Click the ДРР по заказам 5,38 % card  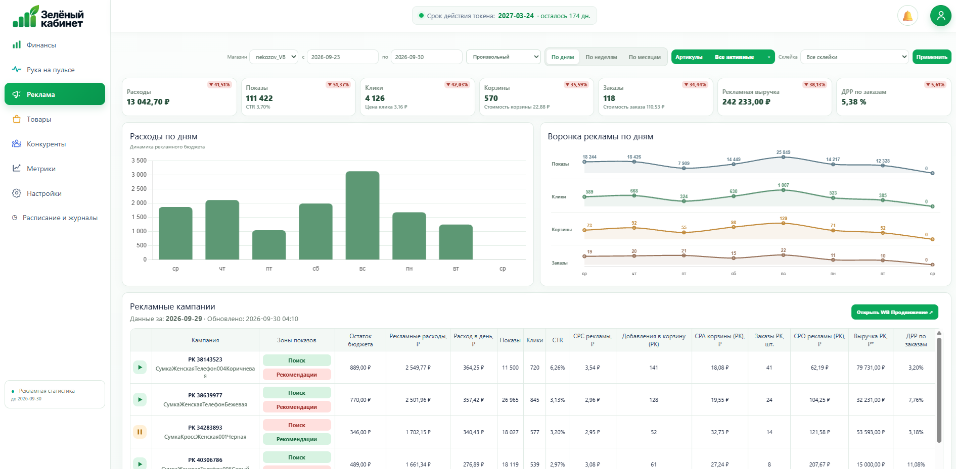(893, 97)
